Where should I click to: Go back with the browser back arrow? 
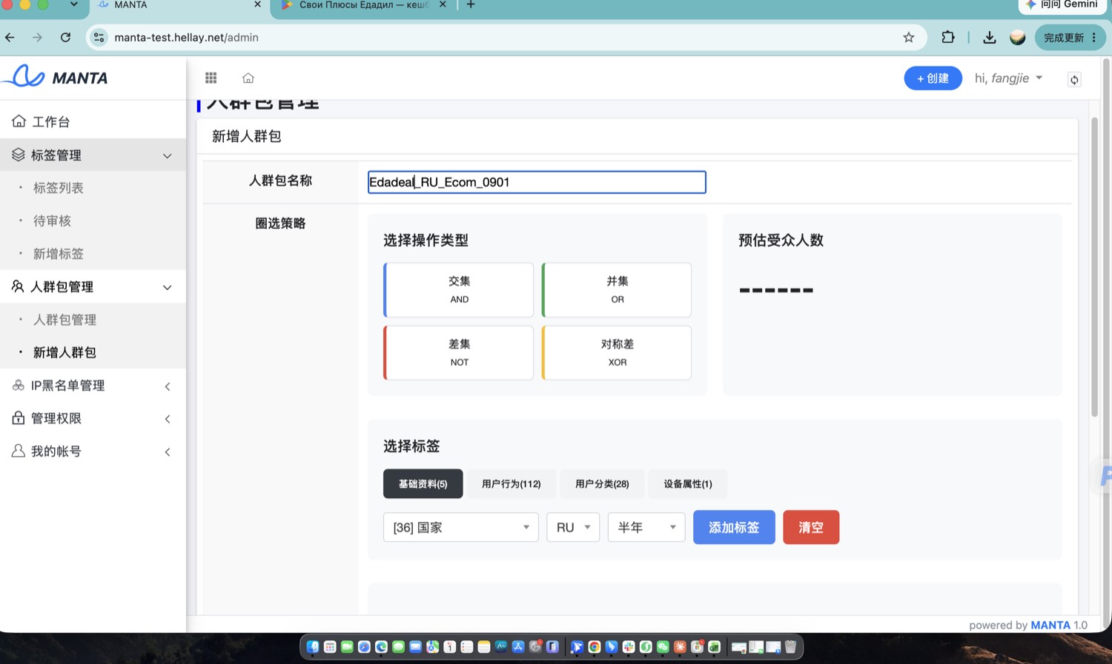point(10,37)
